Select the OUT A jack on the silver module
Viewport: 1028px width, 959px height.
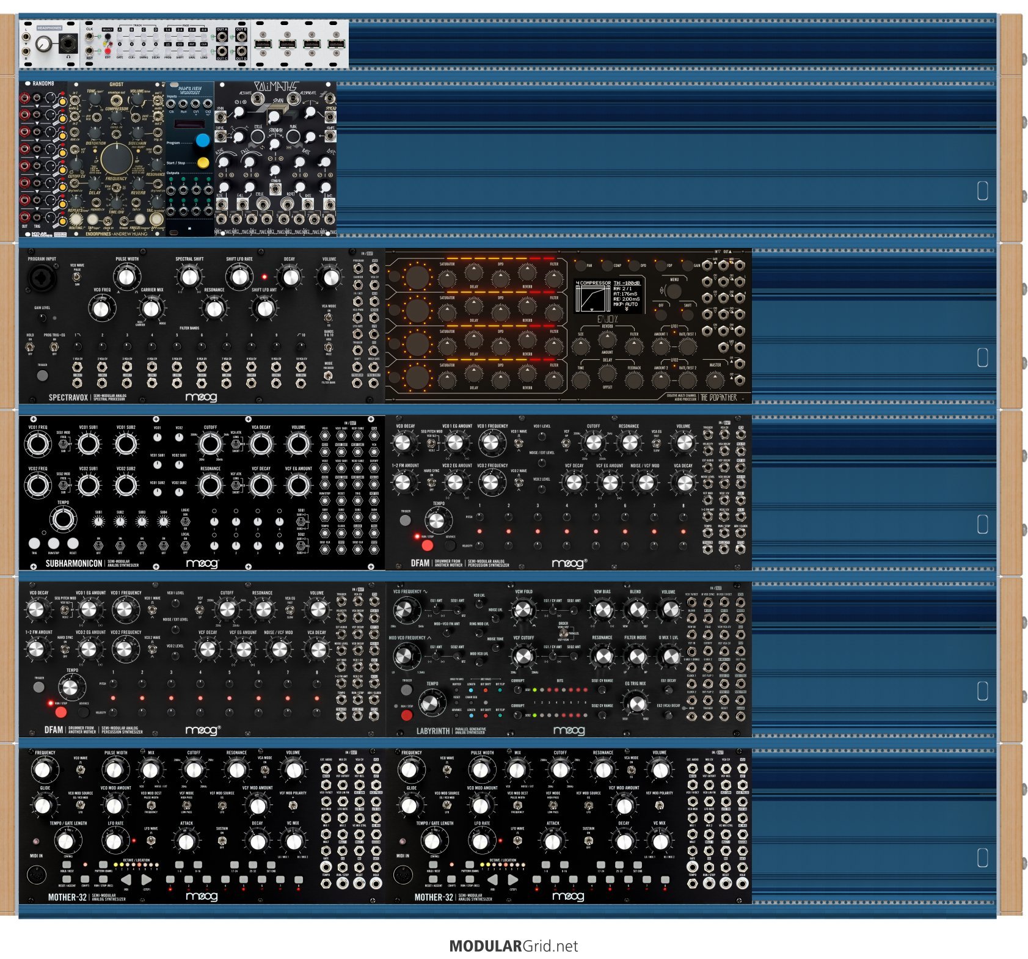pyautogui.click(x=222, y=37)
